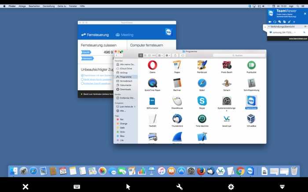Open the Bearbeiten menu
308x192 pixels.
click(34, 6)
